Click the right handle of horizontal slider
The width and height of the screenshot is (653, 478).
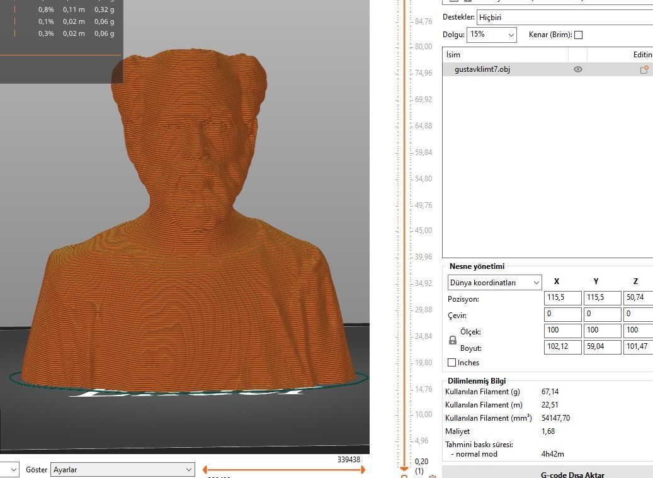pyautogui.click(x=362, y=470)
